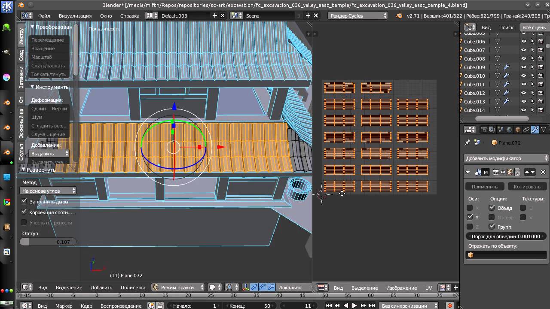
Task: Open the 'Полисетка' menu in 3D header
Action: tap(133, 288)
